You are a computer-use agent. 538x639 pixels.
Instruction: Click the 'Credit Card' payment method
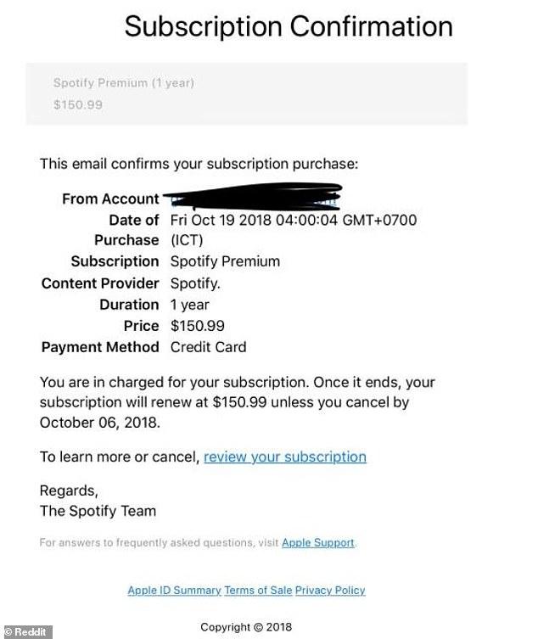click(208, 347)
